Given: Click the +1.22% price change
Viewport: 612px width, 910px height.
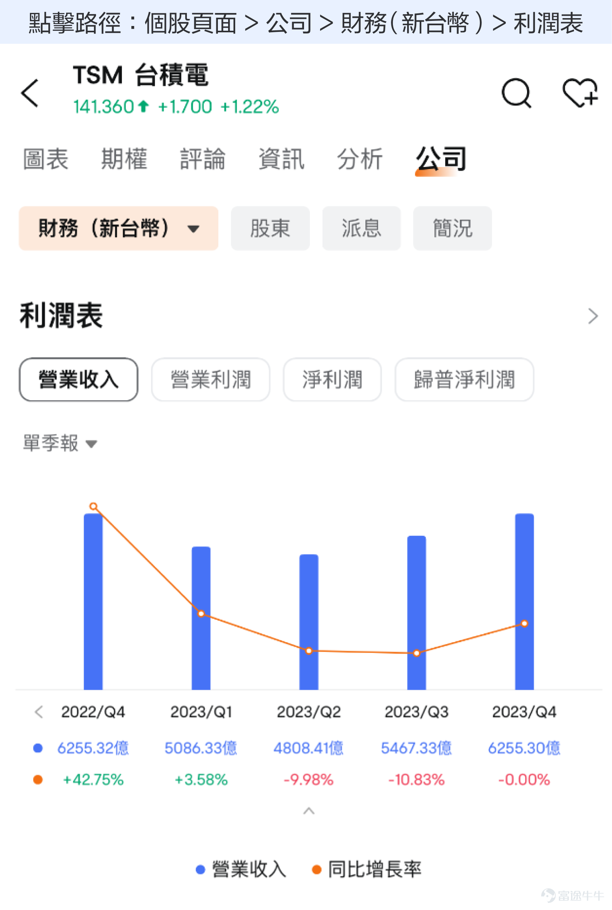Looking at the screenshot, I should coord(250,107).
